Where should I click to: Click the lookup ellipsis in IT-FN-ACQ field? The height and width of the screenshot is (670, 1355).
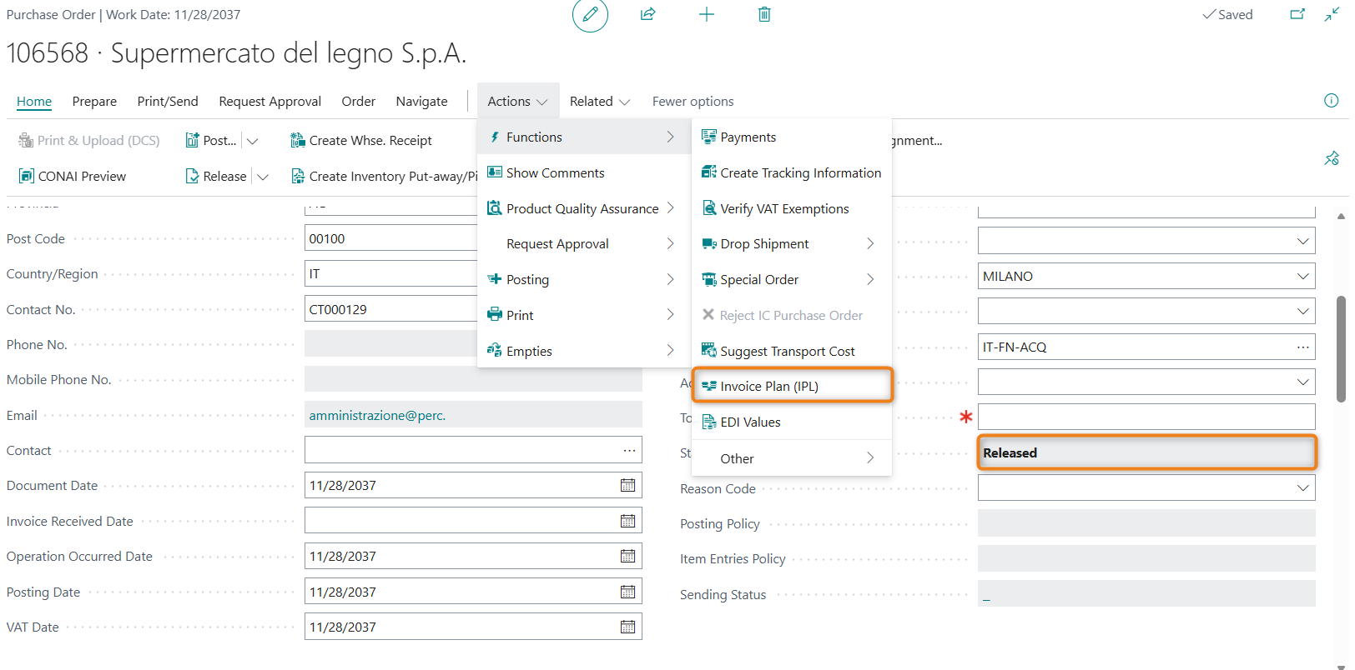pos(1302,347)
